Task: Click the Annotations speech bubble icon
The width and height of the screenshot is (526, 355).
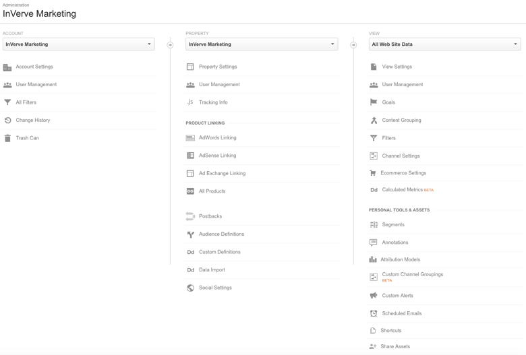Action: (x=373, y=243)
